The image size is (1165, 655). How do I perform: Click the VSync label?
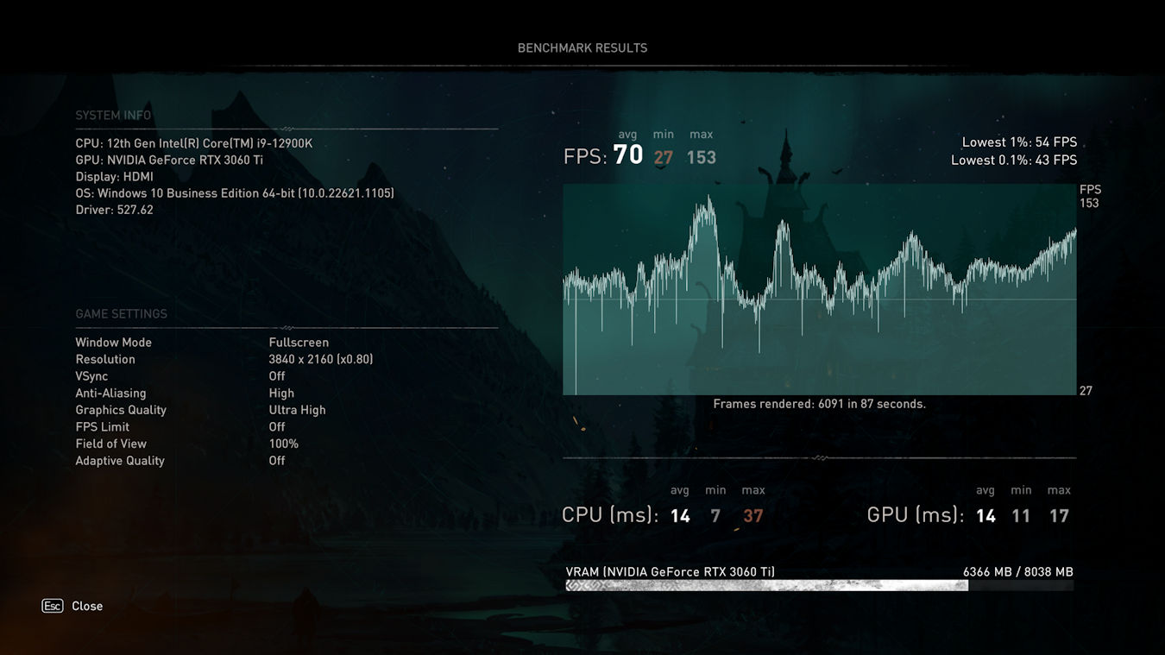tap(91, 376)
